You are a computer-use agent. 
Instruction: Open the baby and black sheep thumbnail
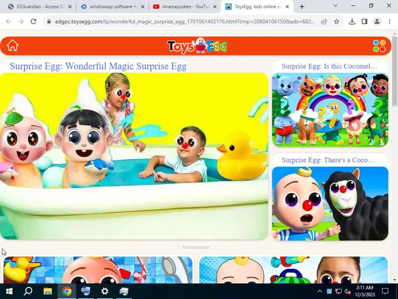click(330, 204)
